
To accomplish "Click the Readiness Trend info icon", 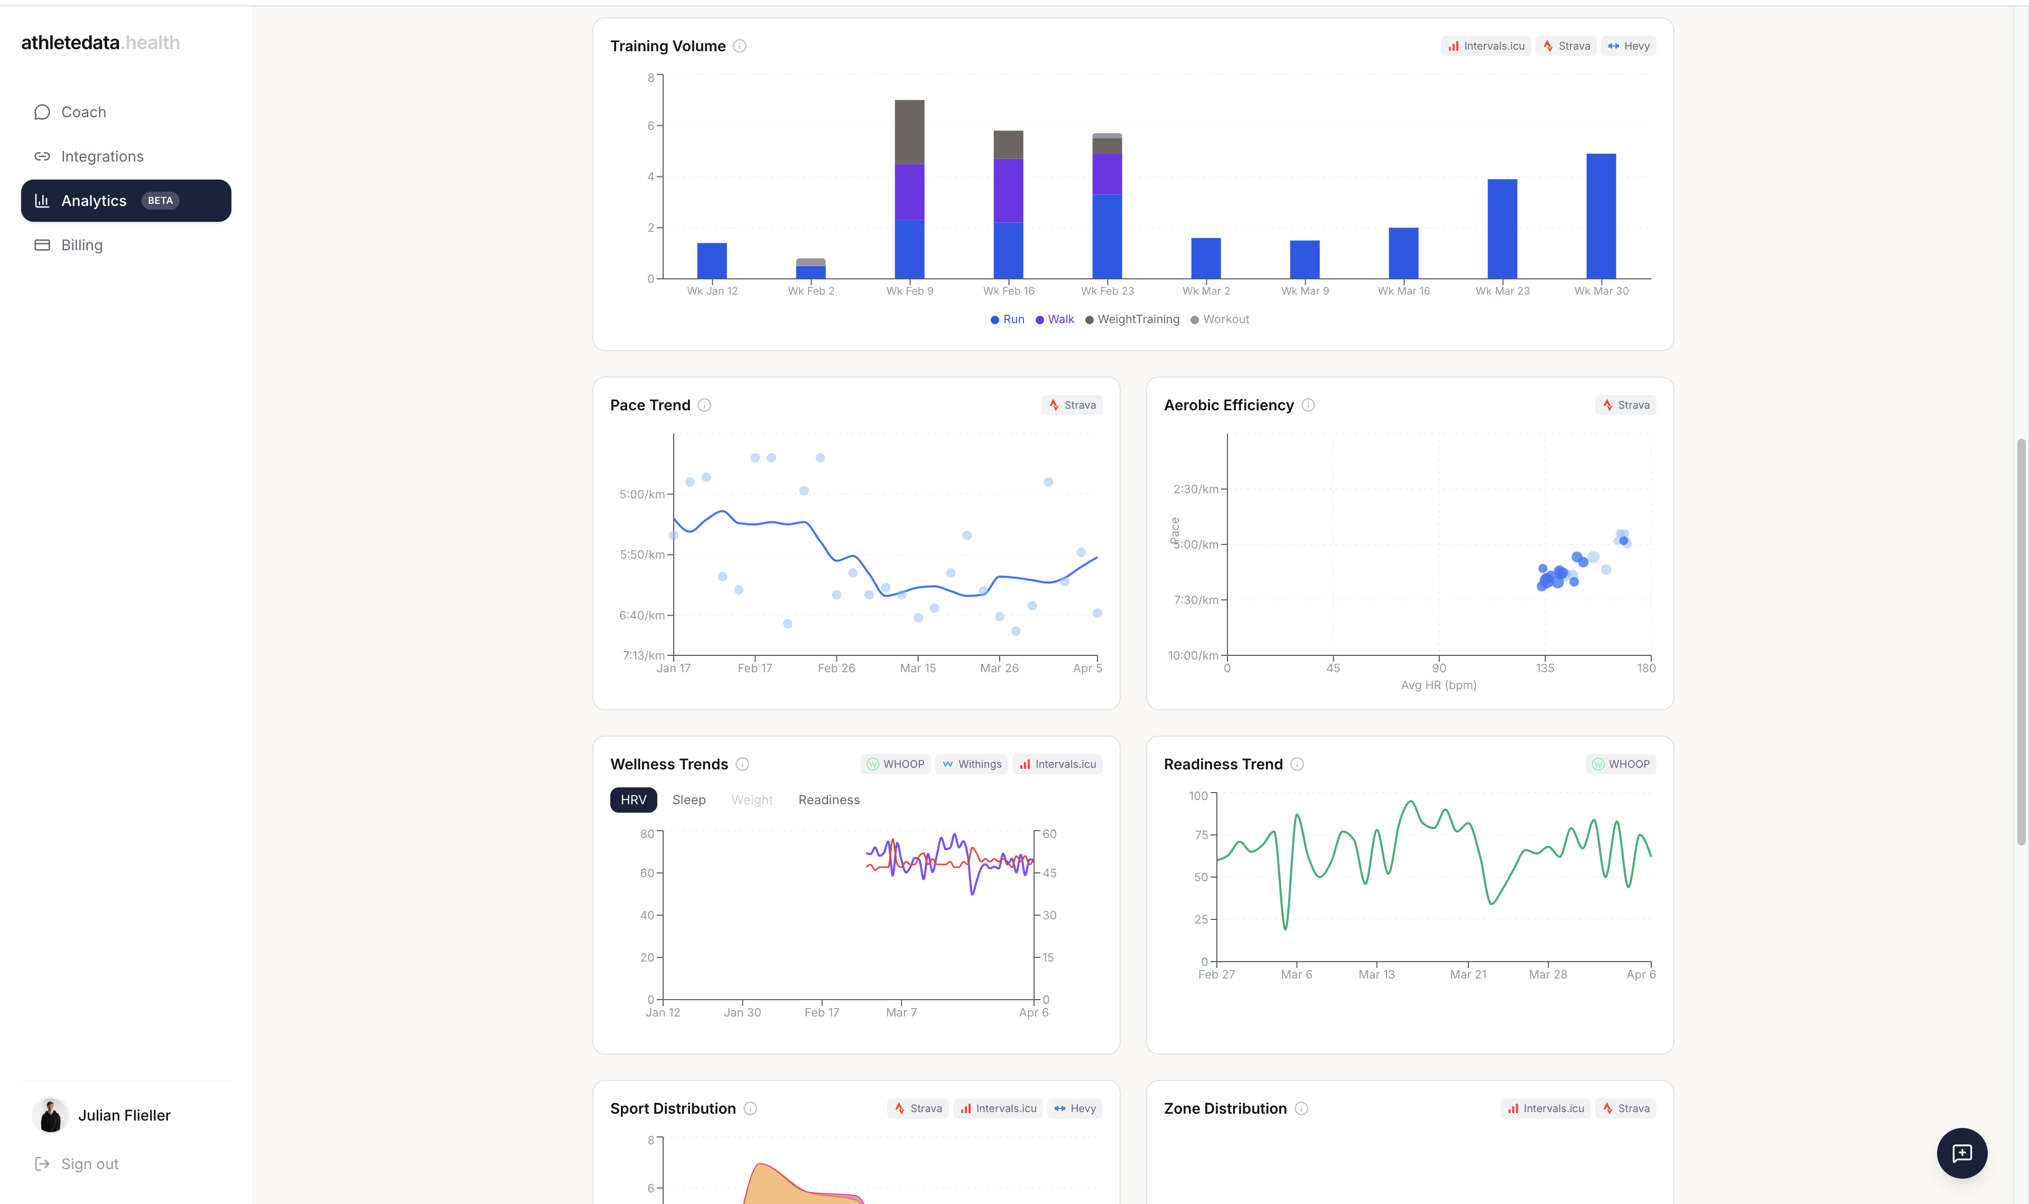I will point(1297,764).
